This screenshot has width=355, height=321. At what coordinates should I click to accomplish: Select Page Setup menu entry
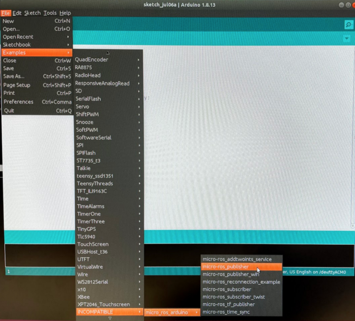tap(17, 86)
